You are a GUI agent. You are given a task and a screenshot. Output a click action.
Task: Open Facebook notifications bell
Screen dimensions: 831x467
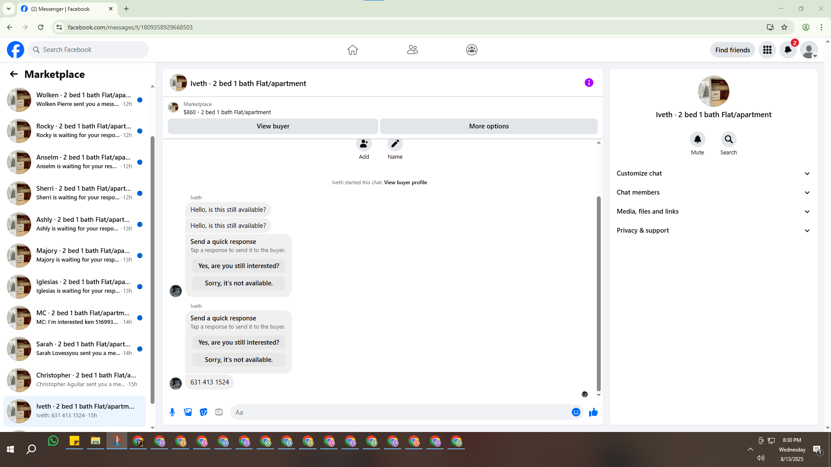(788, 50)
